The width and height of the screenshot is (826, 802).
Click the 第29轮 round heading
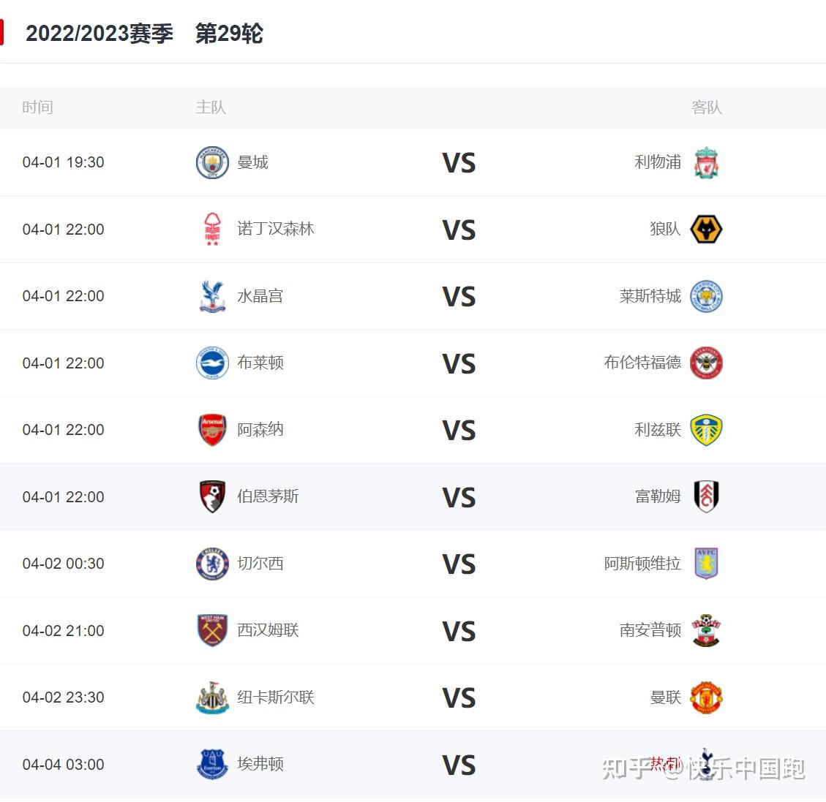pyautogui.click(x=229, y=33)
